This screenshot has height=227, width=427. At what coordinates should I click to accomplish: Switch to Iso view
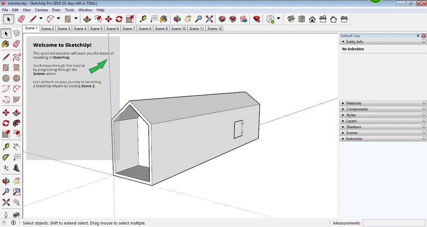coord(291,19)
